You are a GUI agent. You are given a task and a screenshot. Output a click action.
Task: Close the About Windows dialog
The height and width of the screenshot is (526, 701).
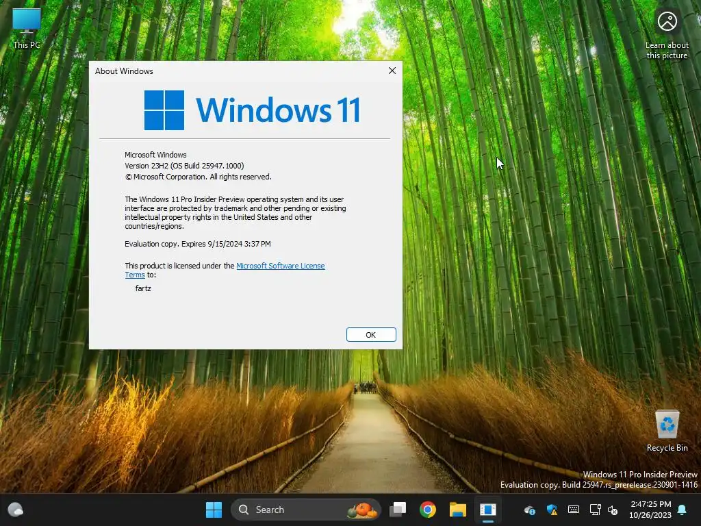392,71
